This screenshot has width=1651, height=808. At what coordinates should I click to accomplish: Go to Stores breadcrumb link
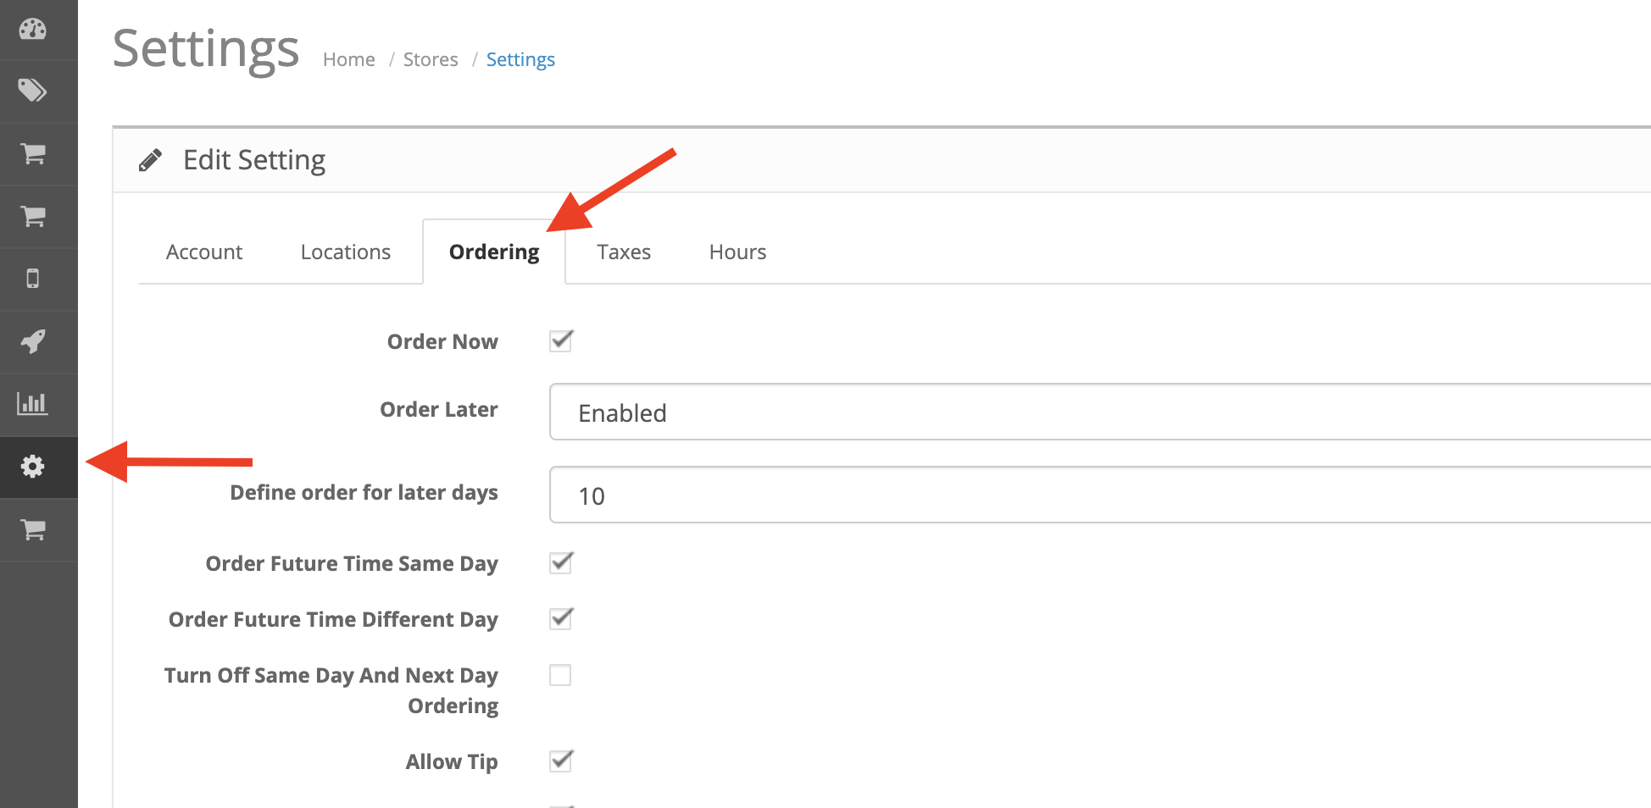point(431,60)
